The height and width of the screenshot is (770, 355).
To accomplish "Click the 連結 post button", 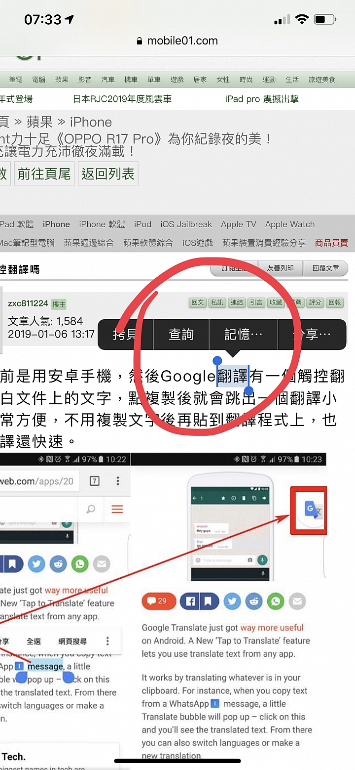I will 237,302.
